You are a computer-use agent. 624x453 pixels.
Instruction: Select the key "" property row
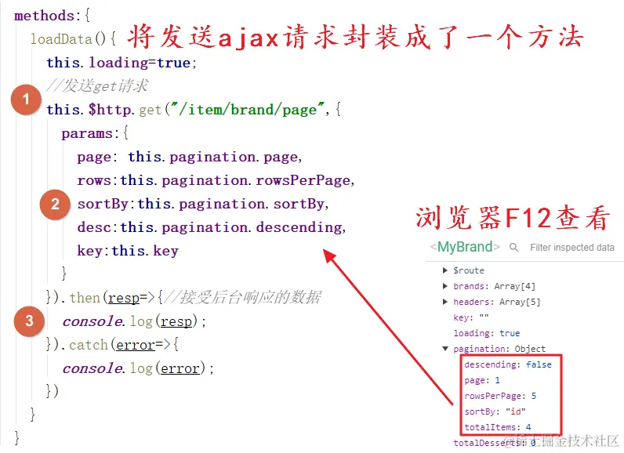point(471,317)
